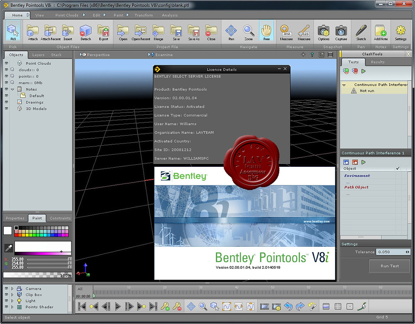This screenshot has width=415, height=324.
Task: Collapse Continuous Path Interference test
Action: tap(344, 85)
